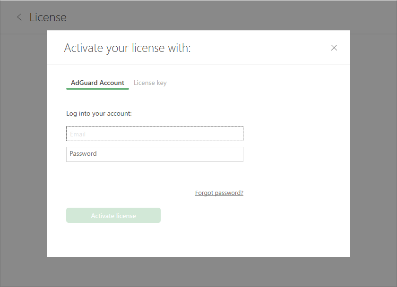Focus the Email input field
This screenshot has width=397, height=287.
click(x=155, y=134)
